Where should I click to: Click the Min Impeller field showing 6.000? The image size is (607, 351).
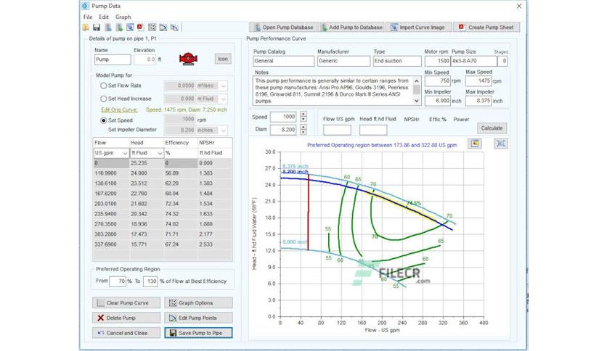(437, 101)
